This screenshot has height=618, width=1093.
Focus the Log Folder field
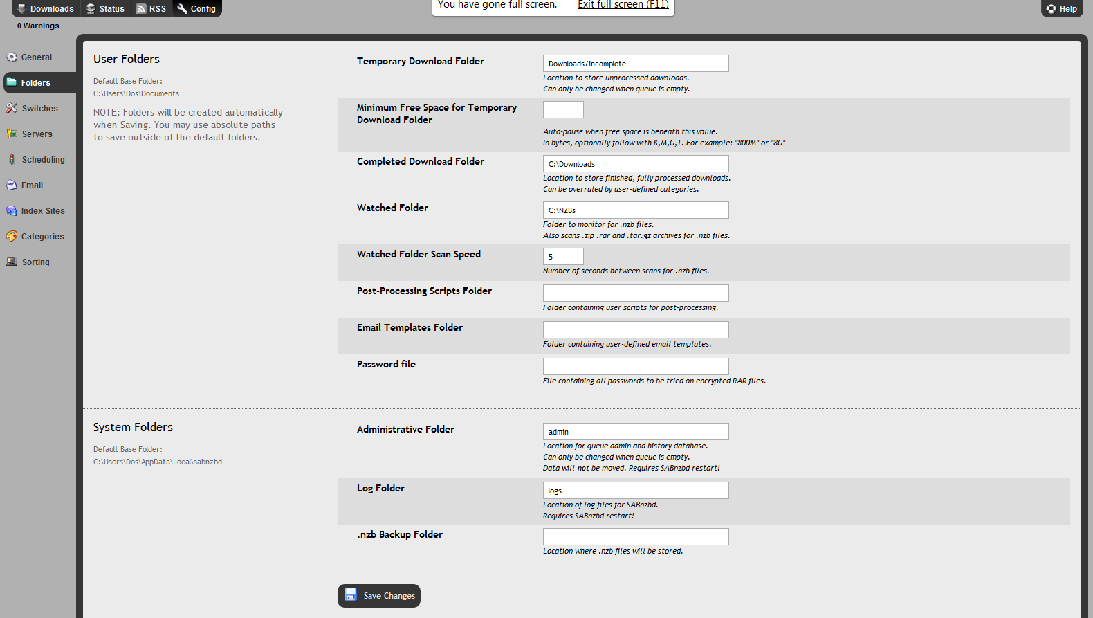pyautogui.click(x=636, y=491)
